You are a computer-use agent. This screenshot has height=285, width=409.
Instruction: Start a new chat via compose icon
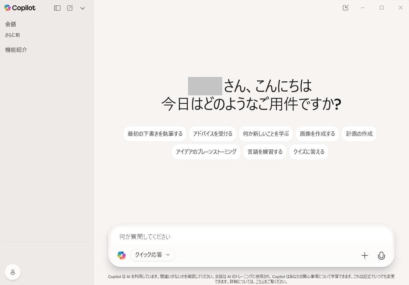[x=70, y=8]
